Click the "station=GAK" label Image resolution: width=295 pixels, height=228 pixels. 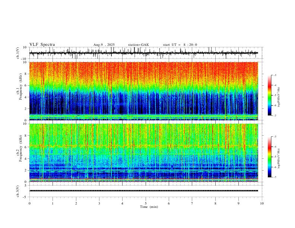pyautogui.click(x=138, y=45)
